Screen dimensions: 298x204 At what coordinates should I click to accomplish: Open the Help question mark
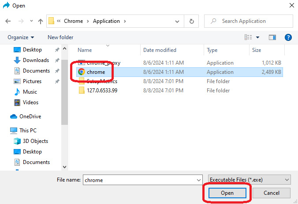pos(288,37)
